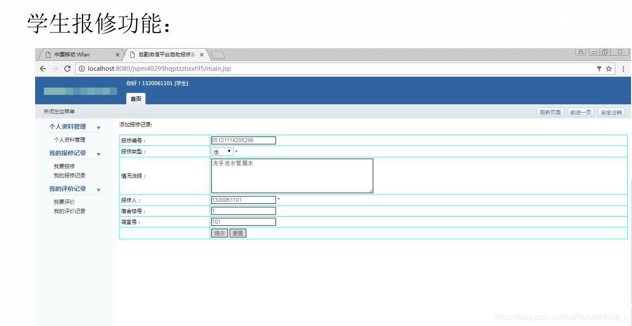This screenshot has height=326, width=632.
Task: Collapse the 我的报修记录 menu arrow
Action: click(99, 154)
